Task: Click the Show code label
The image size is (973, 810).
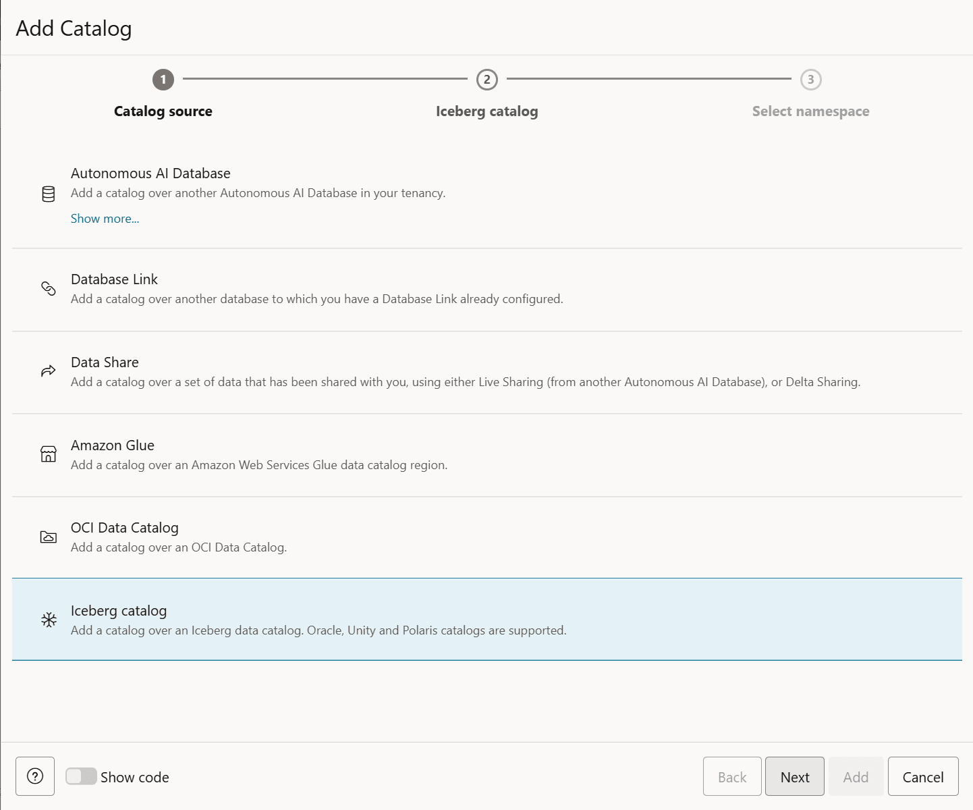Action: pyautogui.click(x=135, y=777)
